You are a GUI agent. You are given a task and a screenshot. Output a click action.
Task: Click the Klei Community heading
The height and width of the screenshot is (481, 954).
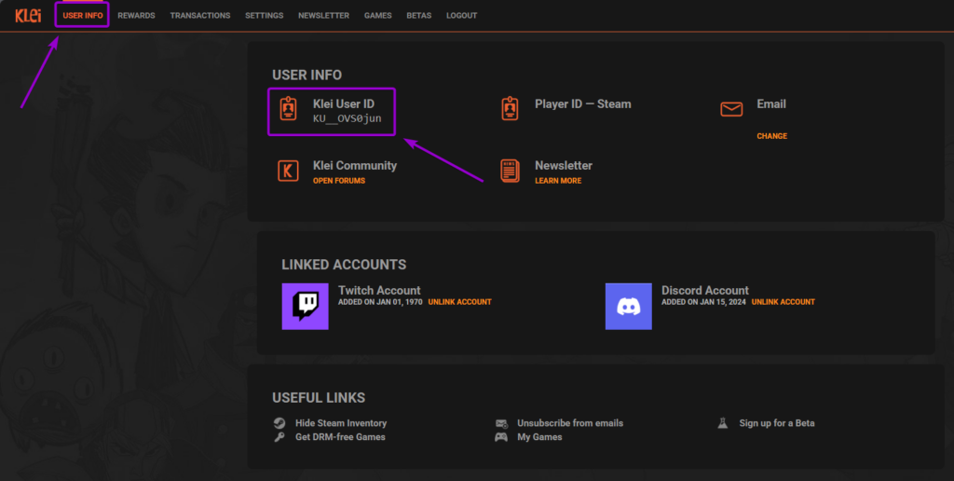click(355, 166)
